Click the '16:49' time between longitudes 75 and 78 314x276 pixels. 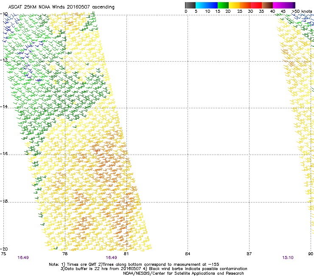point(23,258)
